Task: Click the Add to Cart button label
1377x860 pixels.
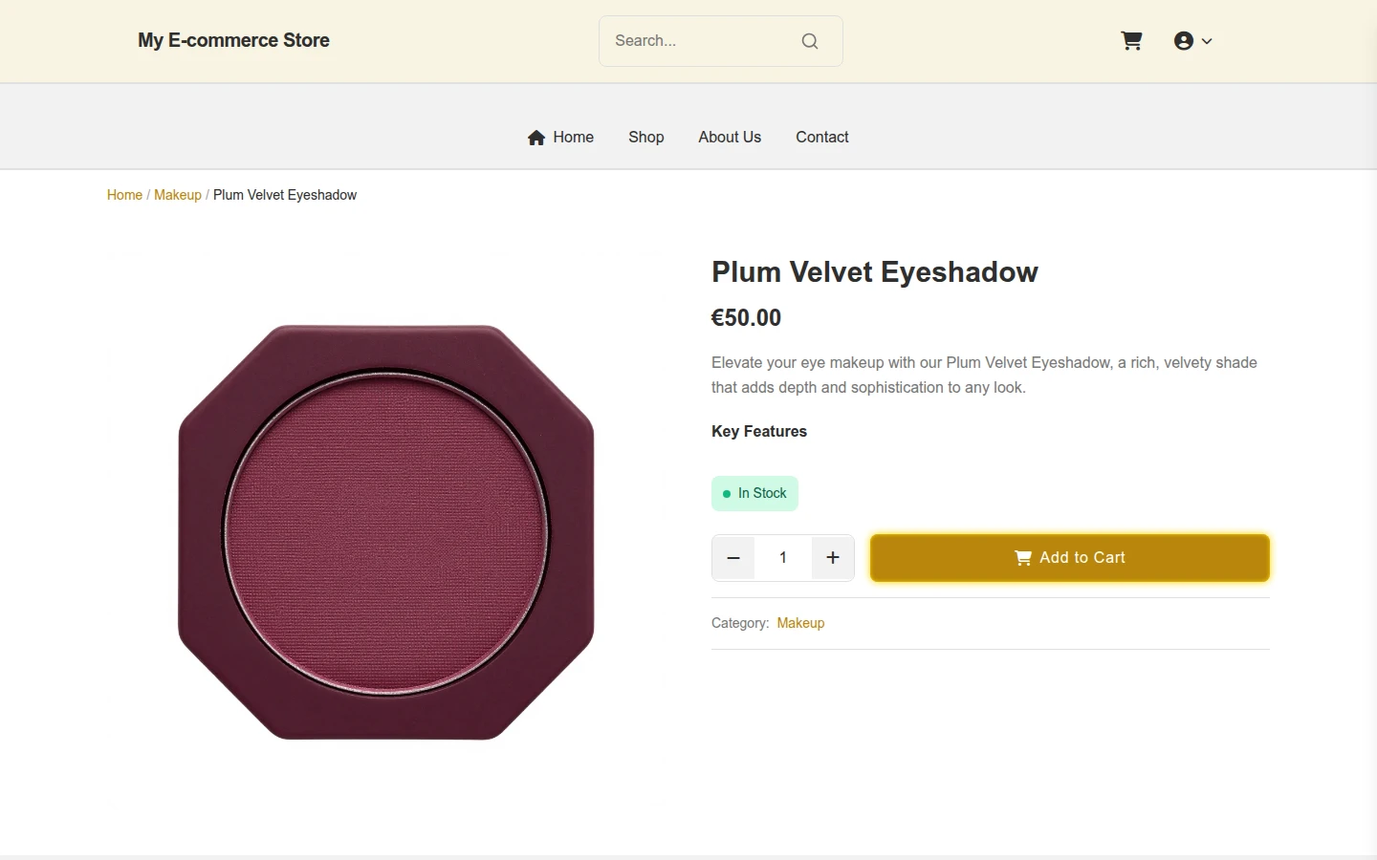Action: click(1082, 558)
